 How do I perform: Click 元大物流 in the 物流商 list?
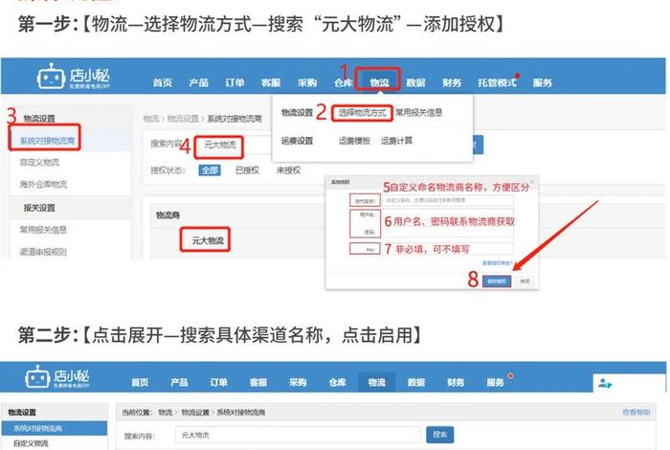pos(208,240)
